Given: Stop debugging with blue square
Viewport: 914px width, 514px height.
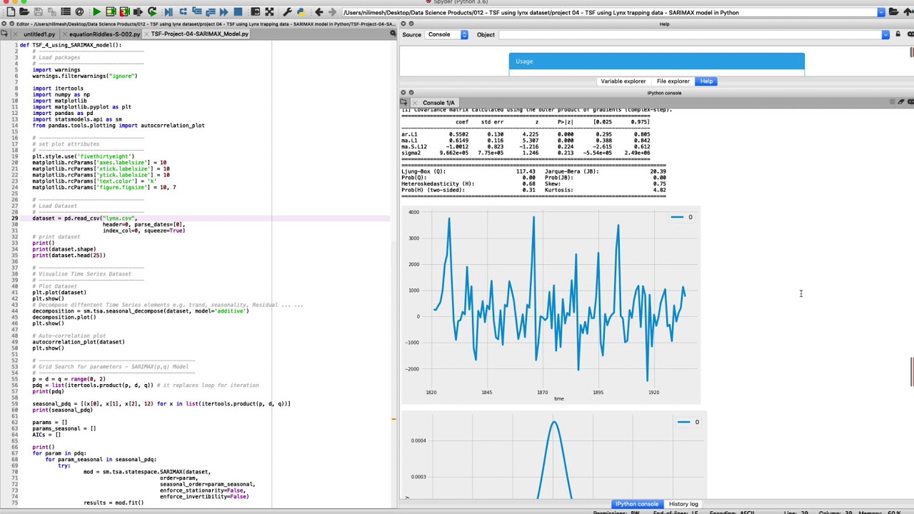Looking at the screenshot, I should point(238,12).
